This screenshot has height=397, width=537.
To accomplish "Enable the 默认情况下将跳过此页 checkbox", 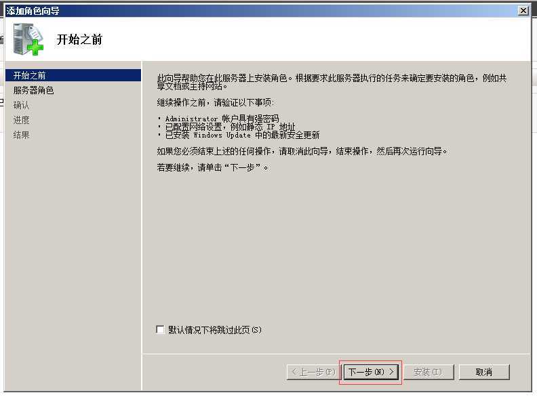I will pos(160,329).
